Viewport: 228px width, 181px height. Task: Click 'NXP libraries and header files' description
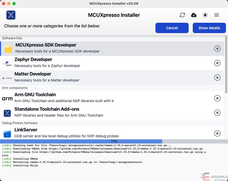click(x=59, y=115)
